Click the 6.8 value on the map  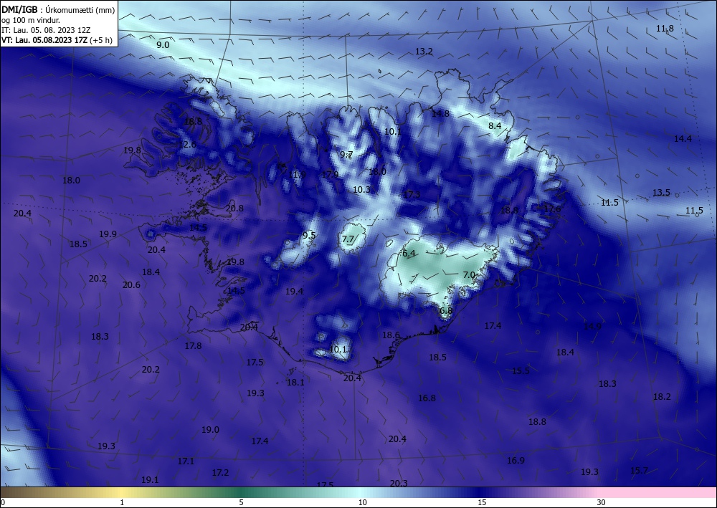(446, 311)
